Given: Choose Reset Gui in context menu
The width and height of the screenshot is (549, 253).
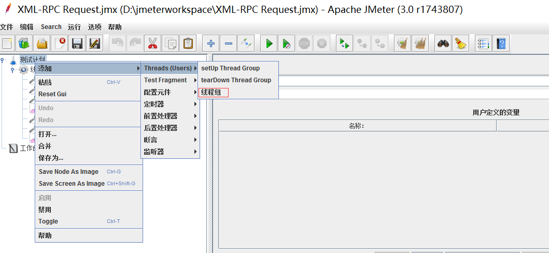Looking at the screenshot, I should [89, 94].
